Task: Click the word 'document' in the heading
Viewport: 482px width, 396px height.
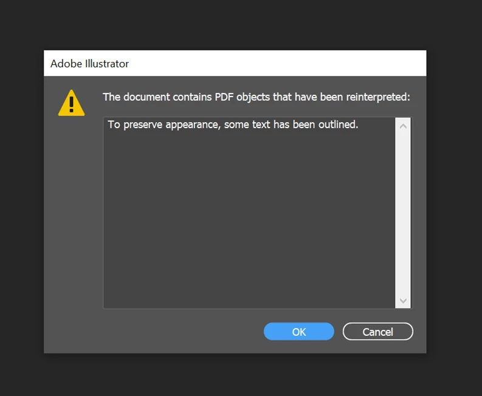Action: pyautogui.click(x=146, y=97)
